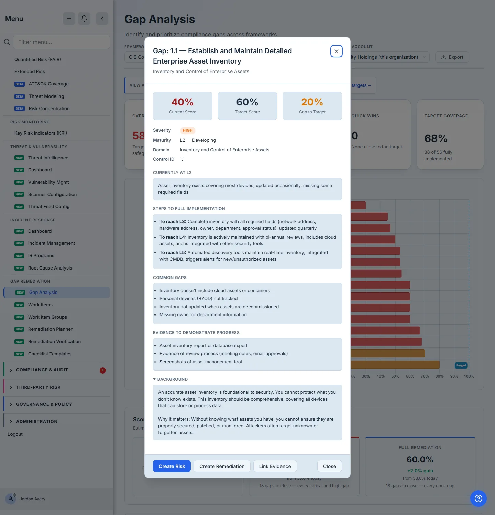The height and width of the screenshot is (515, 495).
Task: Click Logout in the sidebar
Action: point(15,434)
